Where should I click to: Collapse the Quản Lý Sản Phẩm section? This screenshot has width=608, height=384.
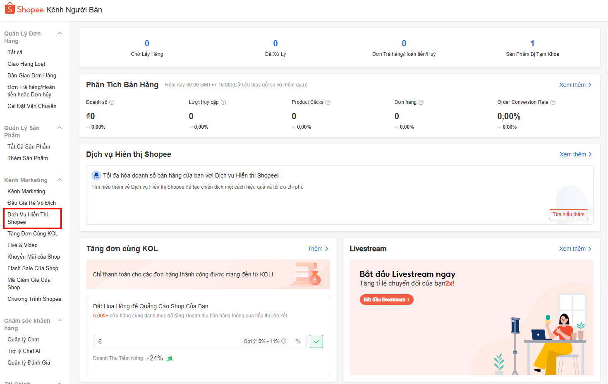point(60,128)
